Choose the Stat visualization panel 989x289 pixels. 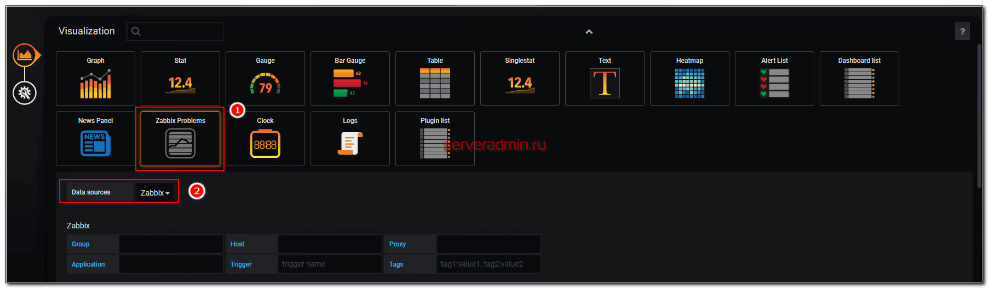180,79
